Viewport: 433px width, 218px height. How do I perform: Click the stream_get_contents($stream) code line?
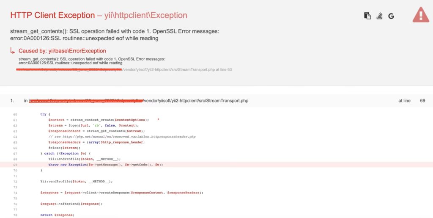pyautogui.click(x=96, y=131)
